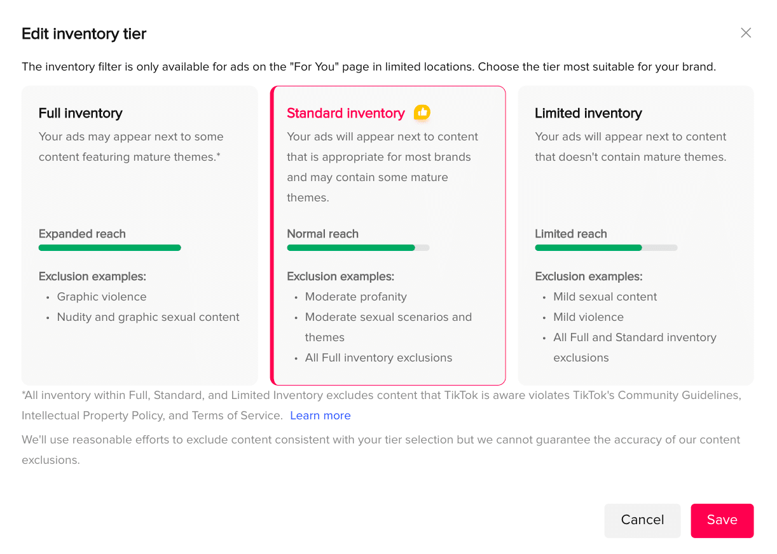The image size is (777, 554).
Task: Click the Edit inventory tier dialog title
Action: pos(83,33)
